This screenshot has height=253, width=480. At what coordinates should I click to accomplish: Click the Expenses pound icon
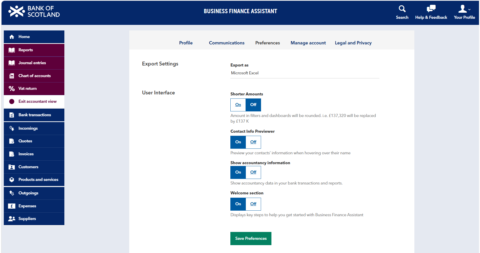tap(12, 206)
